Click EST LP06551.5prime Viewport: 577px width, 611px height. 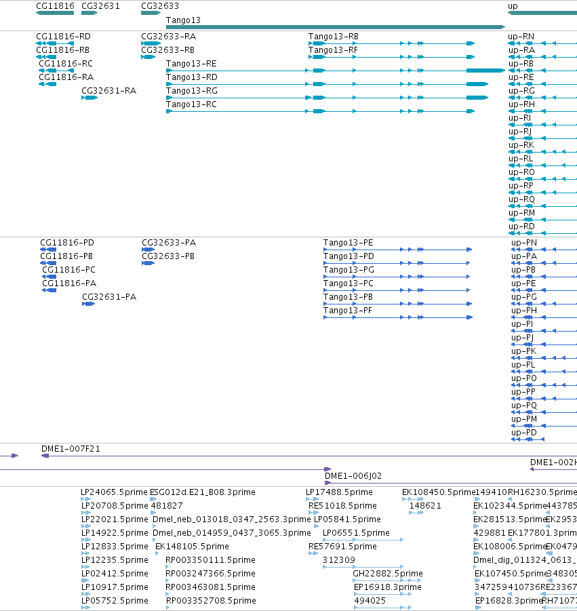pos(356,533)
